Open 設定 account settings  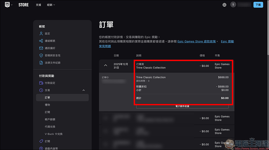coord(47,34)
